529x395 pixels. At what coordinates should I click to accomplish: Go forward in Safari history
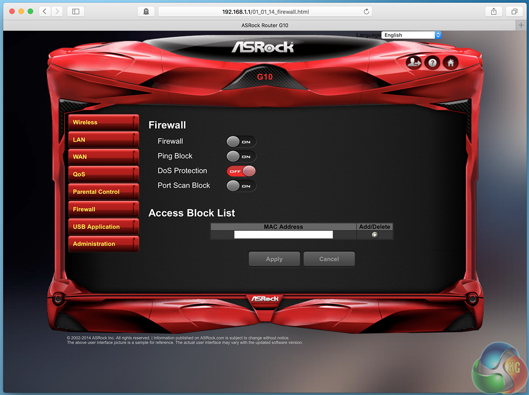tap(57, 12)
